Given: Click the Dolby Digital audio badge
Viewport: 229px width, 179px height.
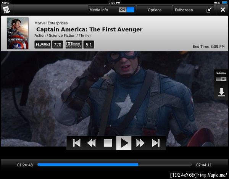Looking at the screenshot, I should point(74,45).
